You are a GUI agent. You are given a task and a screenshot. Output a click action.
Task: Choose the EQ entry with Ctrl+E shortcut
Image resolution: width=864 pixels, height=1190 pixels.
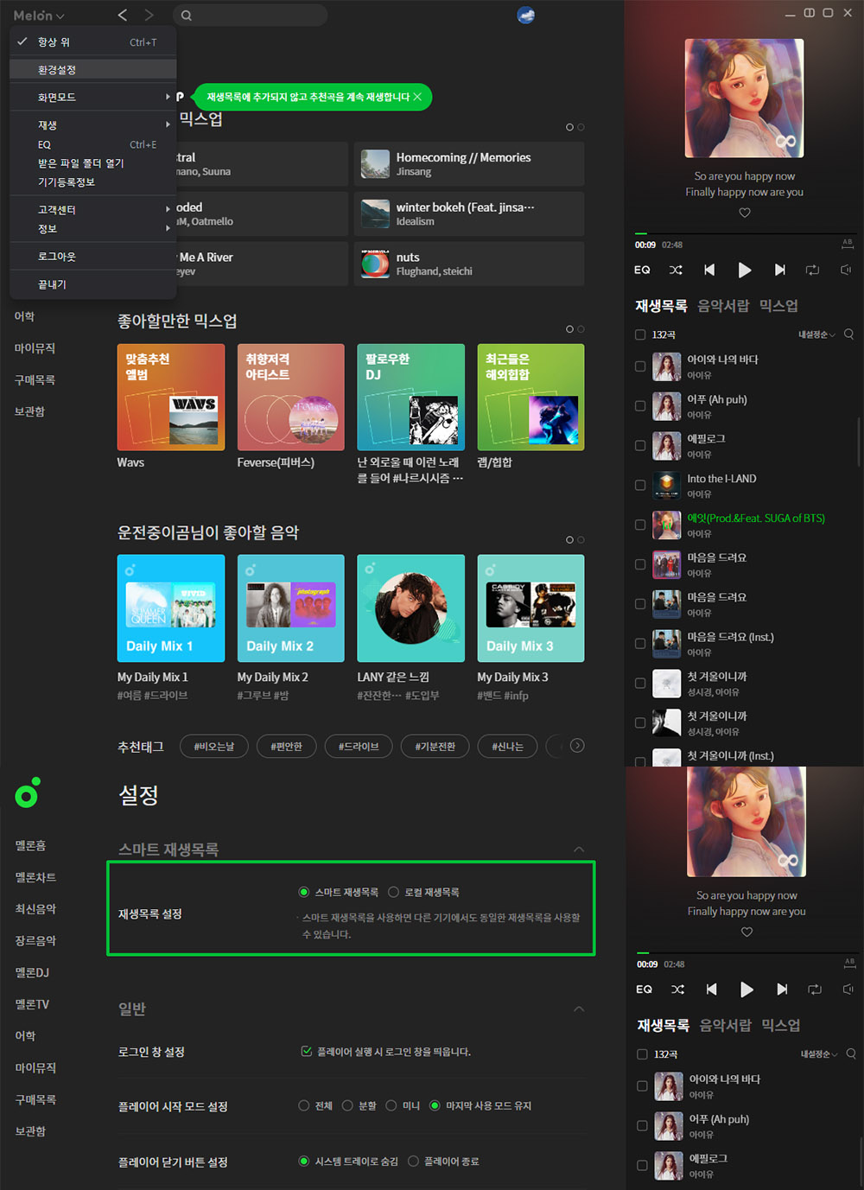click(x=92, y=144)
